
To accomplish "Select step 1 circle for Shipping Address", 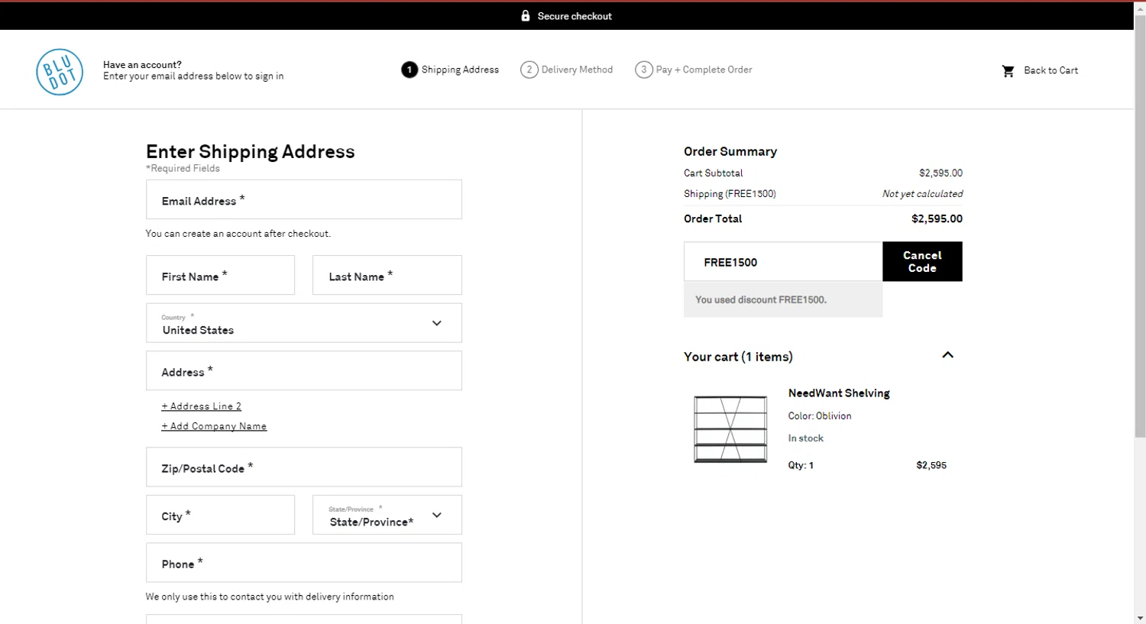I will coord(410,70).
